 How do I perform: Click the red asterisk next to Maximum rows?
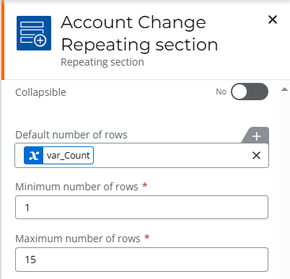click(146, 237)
